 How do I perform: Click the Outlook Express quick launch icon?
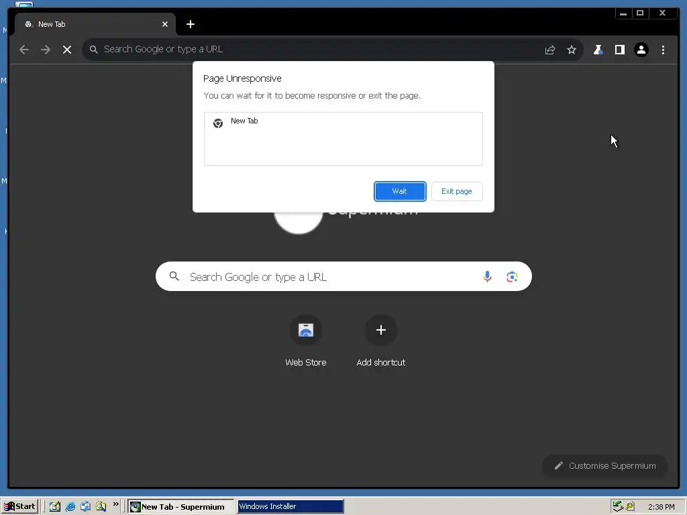click(x=85, y=507)
